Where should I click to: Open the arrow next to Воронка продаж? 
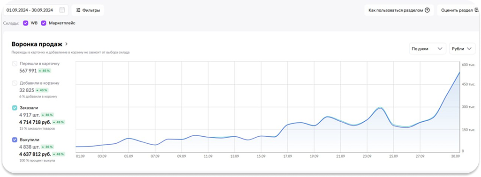point(67,44)
